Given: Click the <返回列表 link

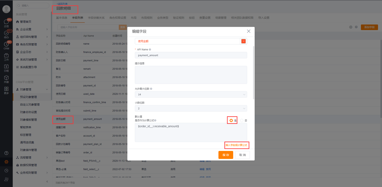Looking at the screenshot, I should (62, 4).
